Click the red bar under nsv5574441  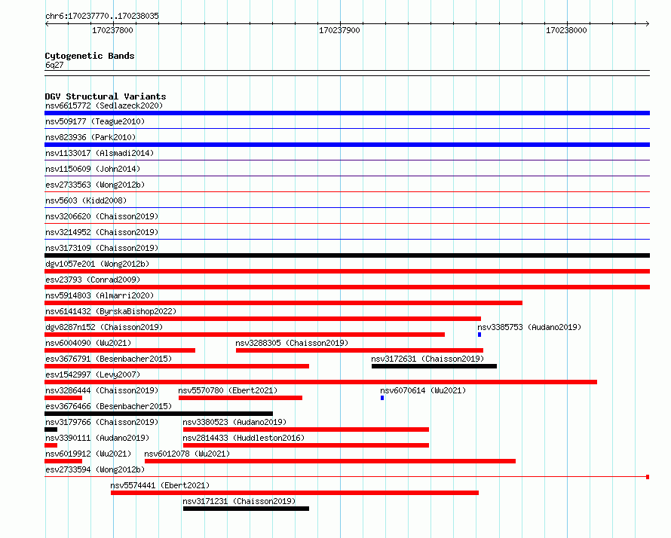click(295, 493)
